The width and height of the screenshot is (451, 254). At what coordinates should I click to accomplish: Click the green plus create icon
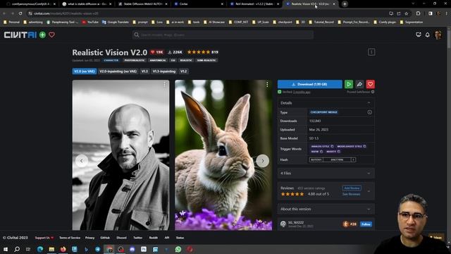point(42,35)
